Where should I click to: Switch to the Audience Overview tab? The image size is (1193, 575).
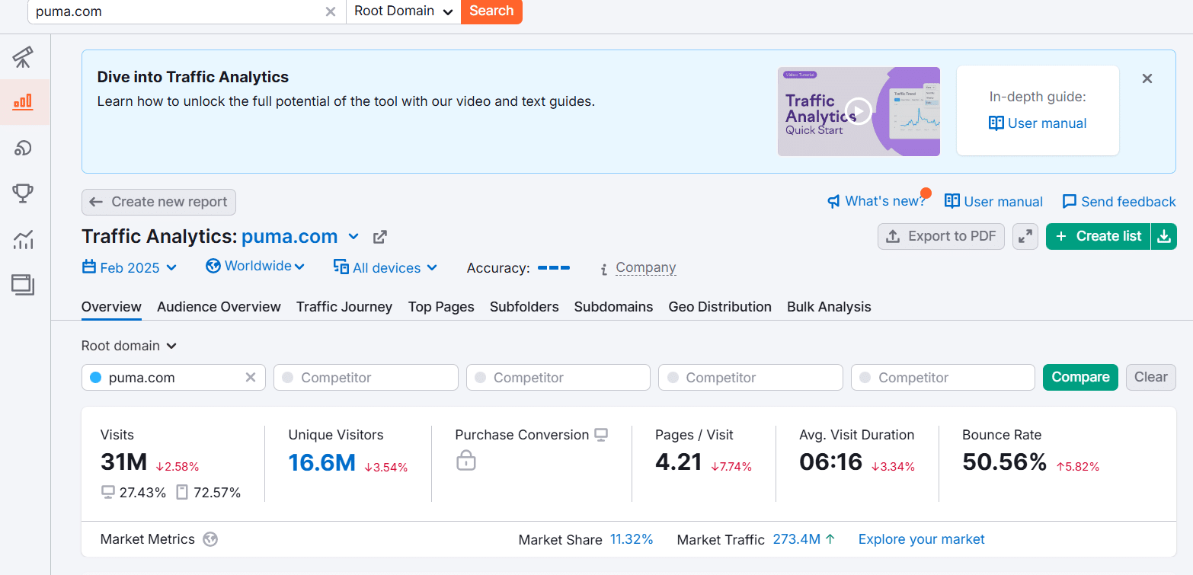(219, 307)
